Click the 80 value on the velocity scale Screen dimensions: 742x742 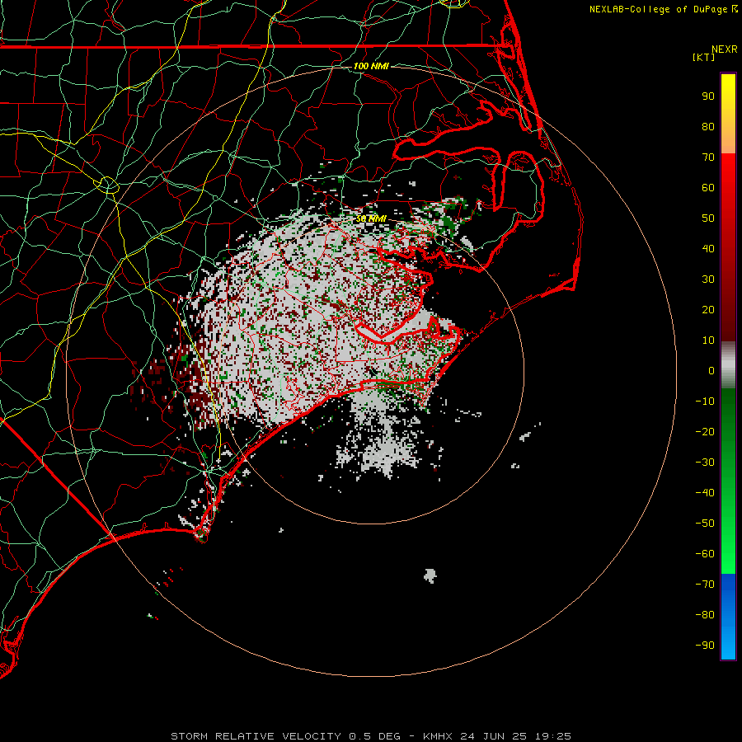(708, 127)
